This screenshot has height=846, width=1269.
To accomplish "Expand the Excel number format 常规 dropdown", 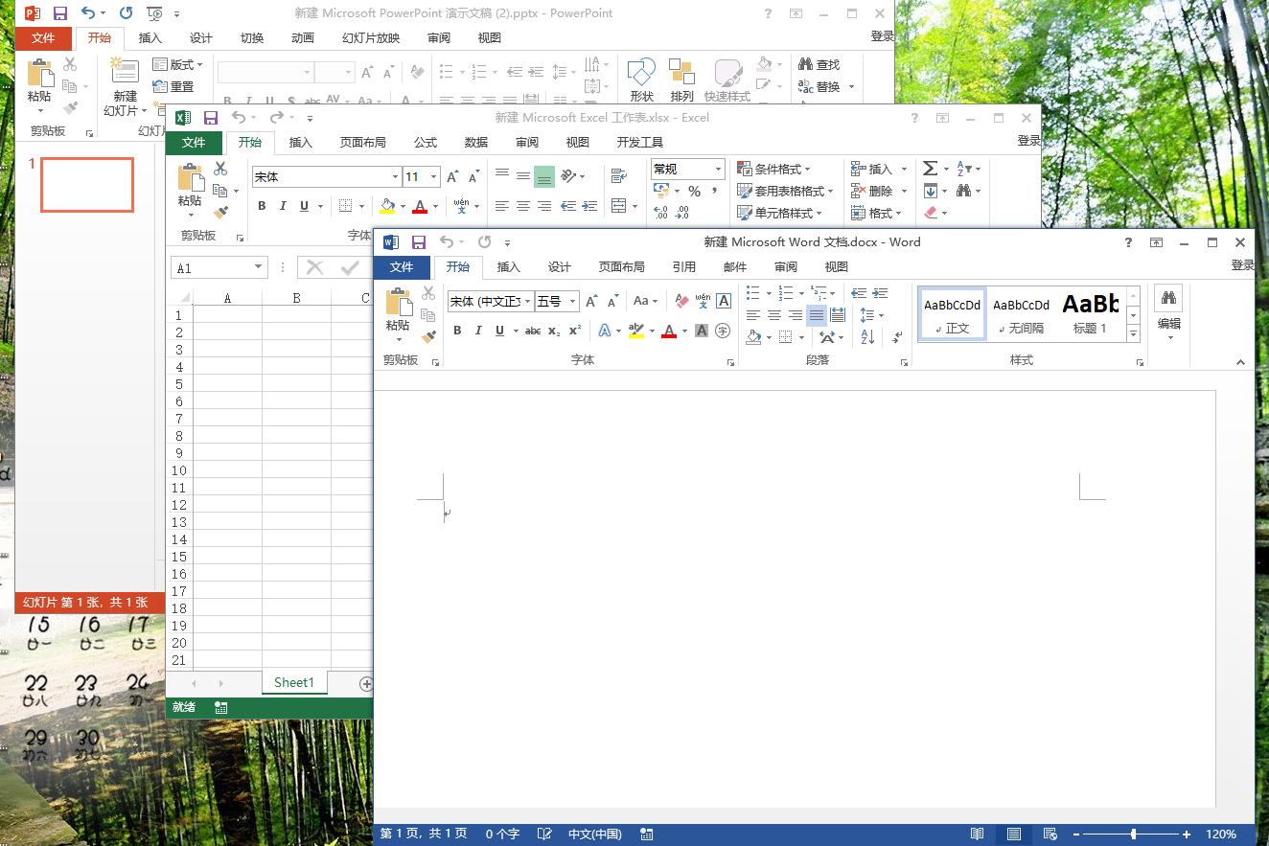I will click(x=717, y=169).
